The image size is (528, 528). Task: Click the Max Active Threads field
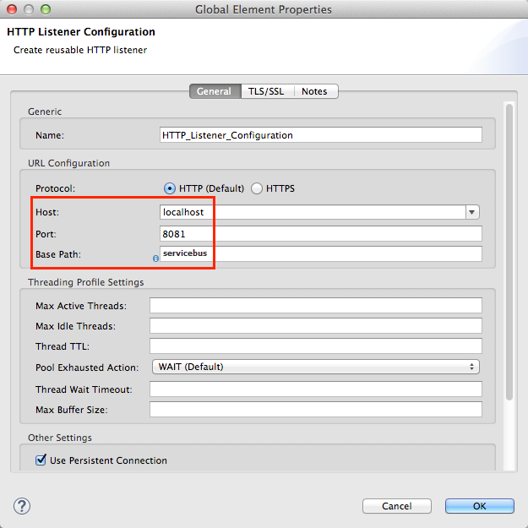pos(315,306)
